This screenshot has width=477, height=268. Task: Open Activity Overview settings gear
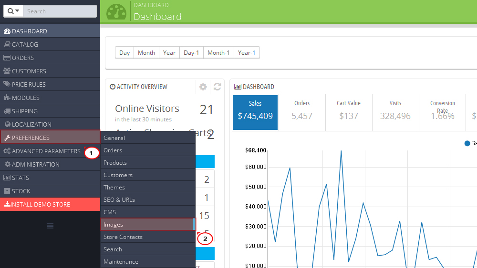(x=203, y=87)
